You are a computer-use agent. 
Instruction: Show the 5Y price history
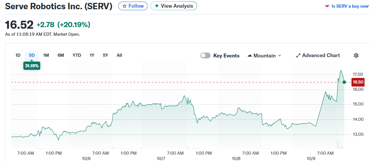[105, 55]
